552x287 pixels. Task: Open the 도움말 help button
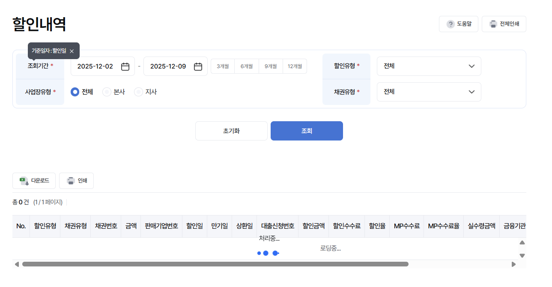(x=458, y=24)
